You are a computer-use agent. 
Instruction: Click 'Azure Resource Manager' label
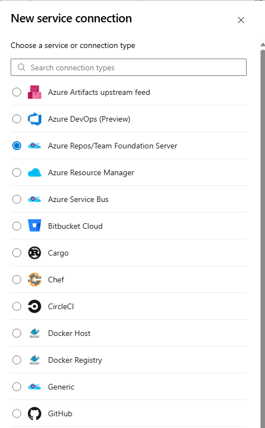pyautogui.click(x=91, y=173)
